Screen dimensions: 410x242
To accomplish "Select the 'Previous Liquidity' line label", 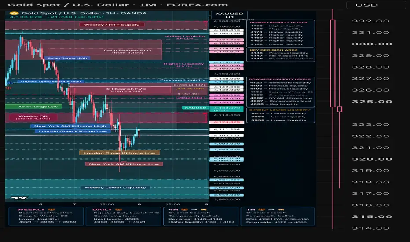I will (x=183, y=80).
